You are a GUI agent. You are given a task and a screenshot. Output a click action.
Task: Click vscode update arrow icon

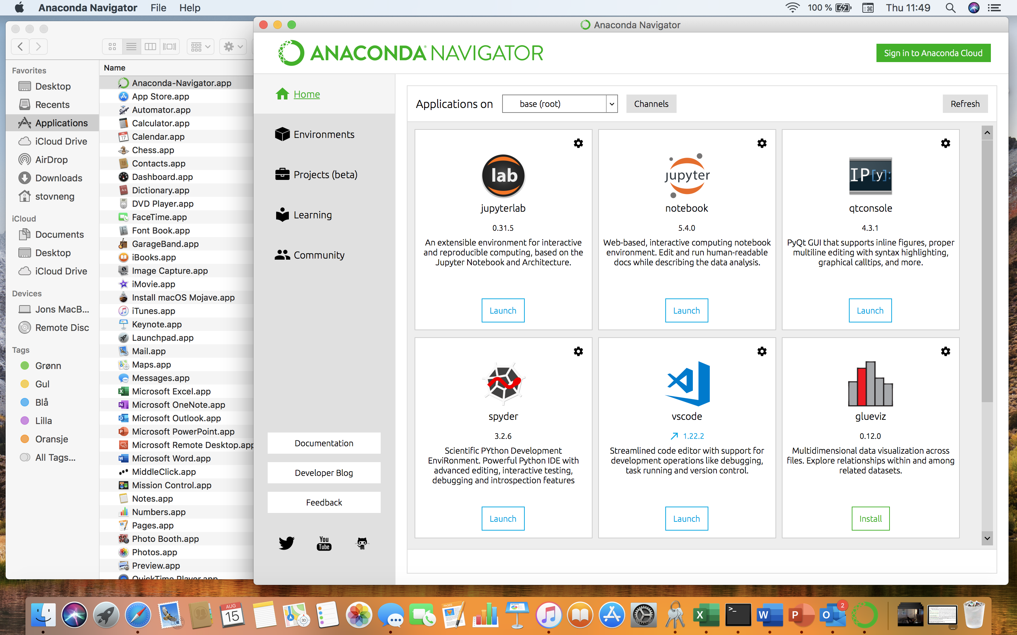click(x=674, y=436)
